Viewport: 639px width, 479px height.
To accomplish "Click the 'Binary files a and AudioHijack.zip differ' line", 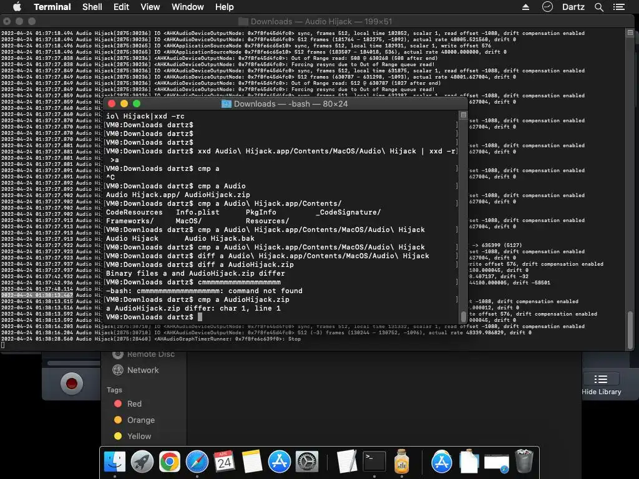I will [195, 273].
